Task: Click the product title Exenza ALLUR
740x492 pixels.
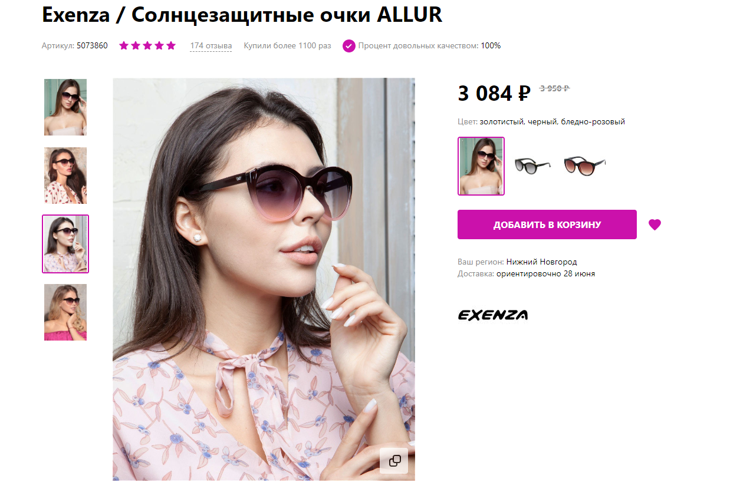Action: coord(242,15)
